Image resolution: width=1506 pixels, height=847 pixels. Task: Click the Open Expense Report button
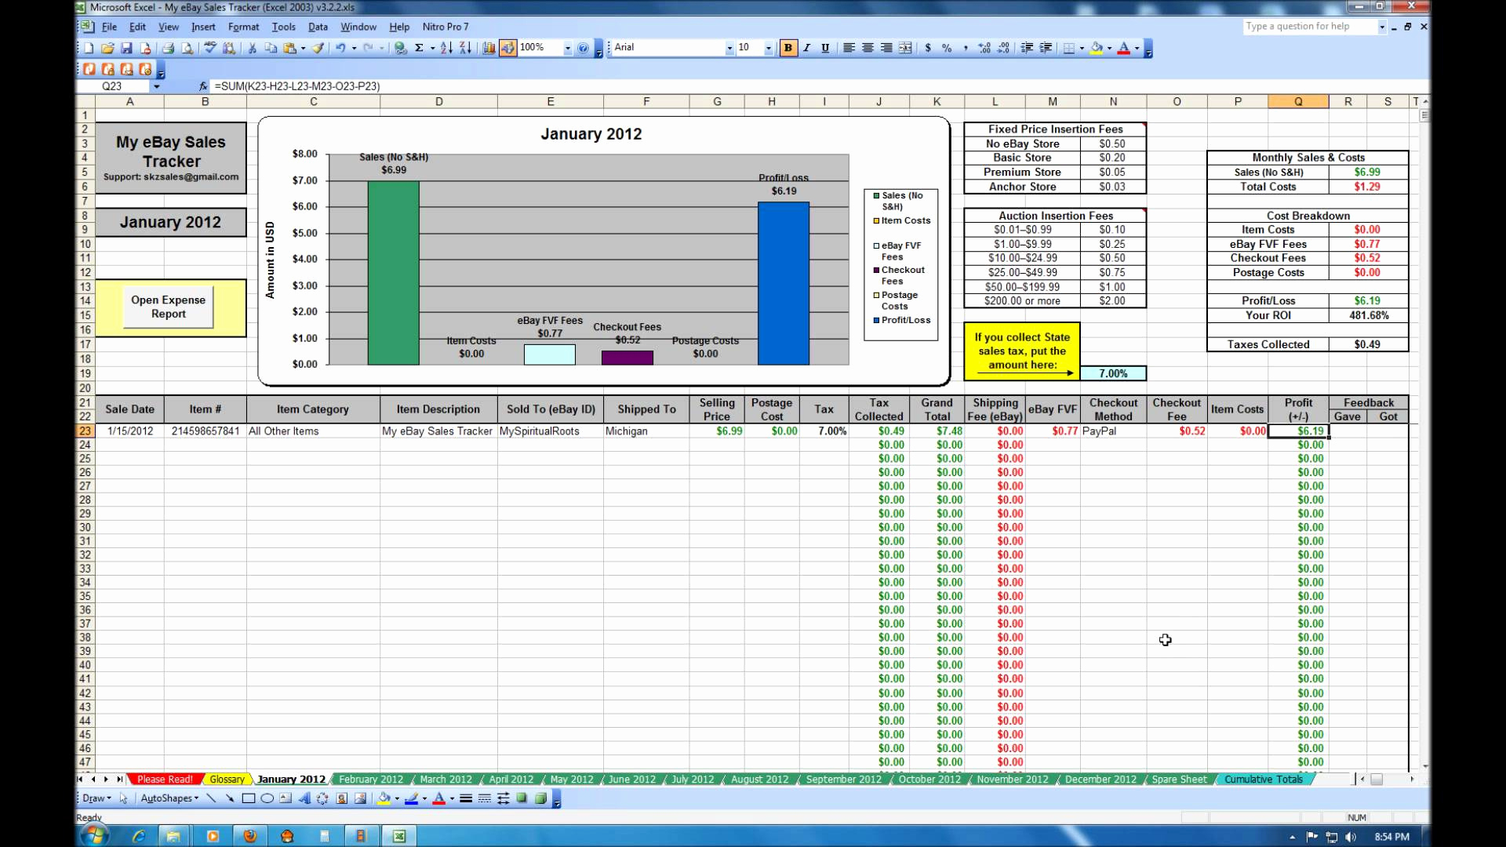[x=167, y=307]
